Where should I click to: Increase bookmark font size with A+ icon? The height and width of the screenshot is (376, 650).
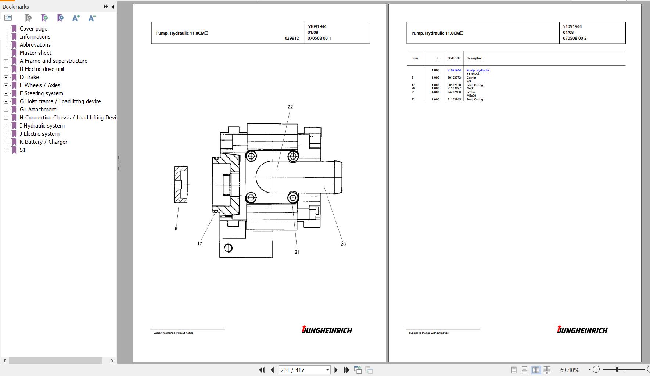click(76, 18)
